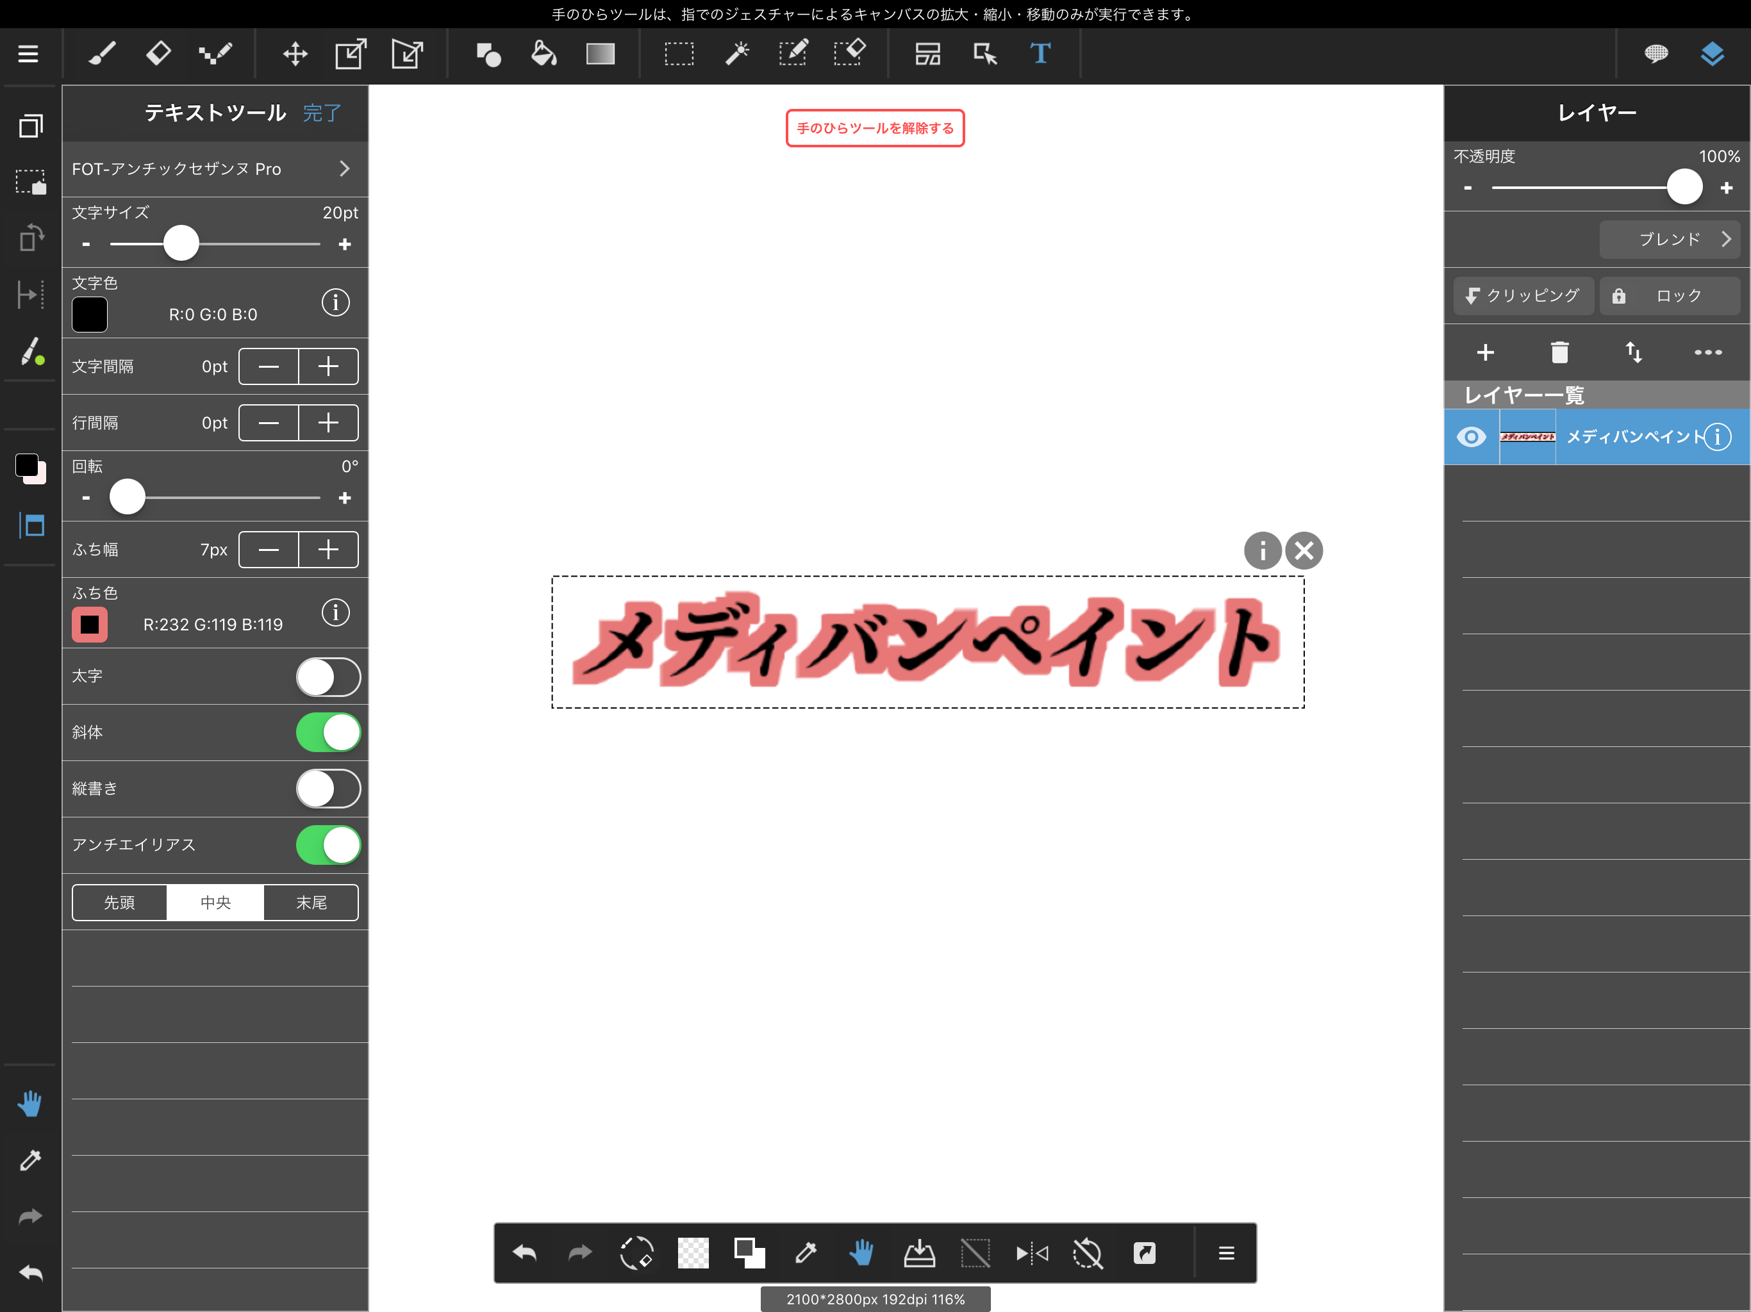The image size is (1751, 1312).
Task: Select the Fill shape tool
Action: [x=488, y=54]
